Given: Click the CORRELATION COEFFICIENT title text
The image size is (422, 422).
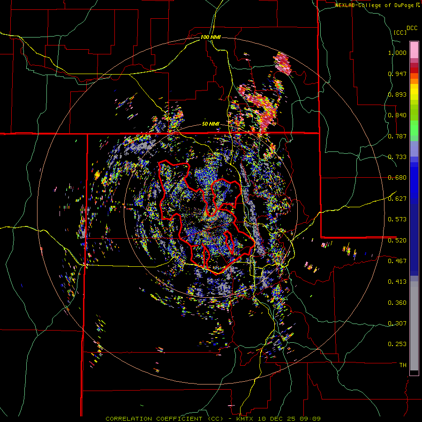Looking at the screenshot, I should [165, 419].
